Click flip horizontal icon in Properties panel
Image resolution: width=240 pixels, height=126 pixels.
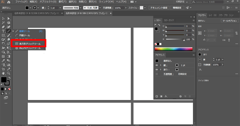pyautogui.click(x=224, y=40)
